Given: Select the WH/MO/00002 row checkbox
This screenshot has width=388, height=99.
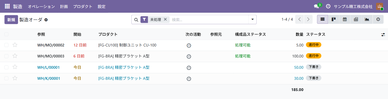Looking at the screenshot, I should [6, 45].
